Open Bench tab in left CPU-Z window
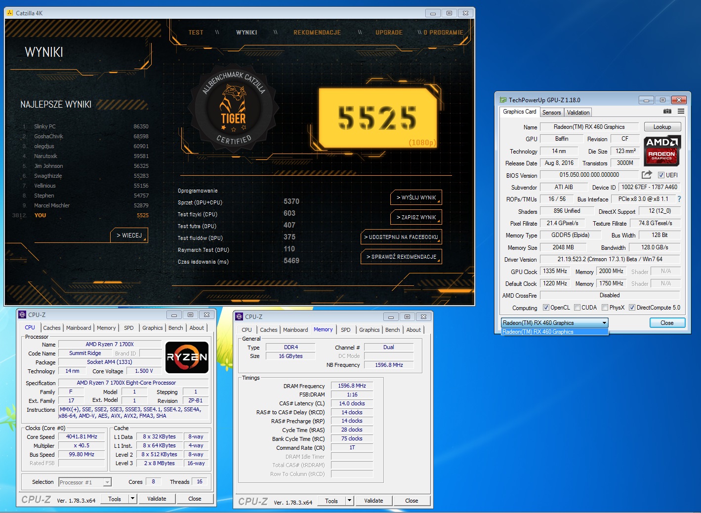Viewport: 701px width, 513px height. coord(175,328)
